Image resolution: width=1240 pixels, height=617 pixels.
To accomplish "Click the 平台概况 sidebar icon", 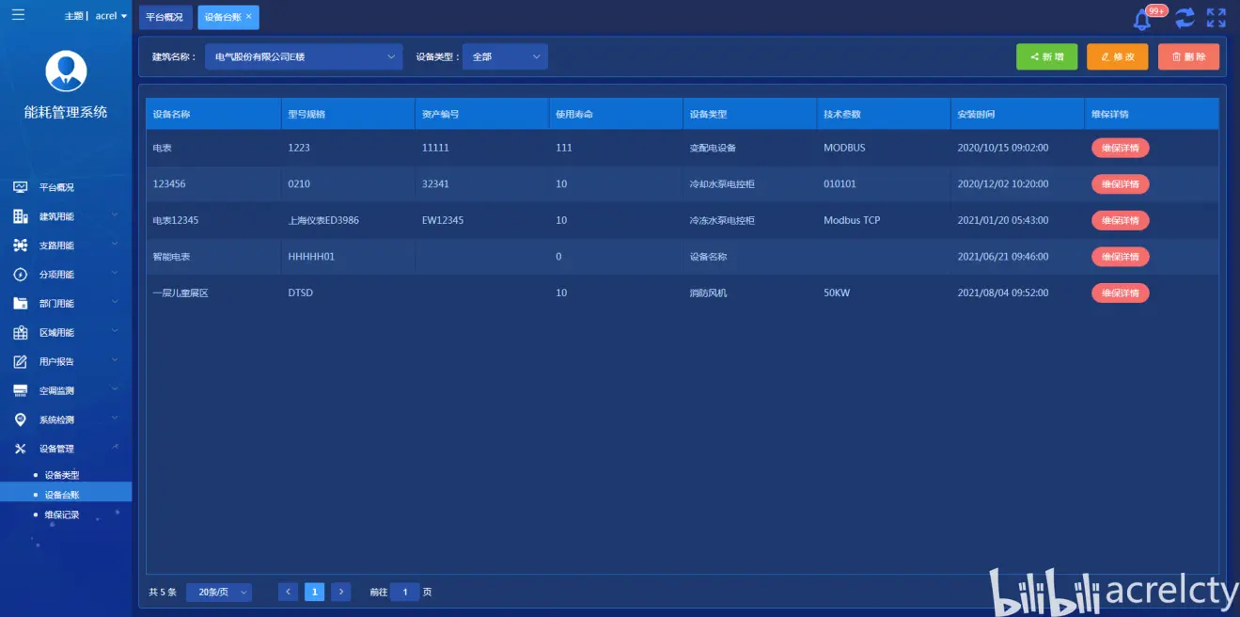I will [x=20, y=187].
